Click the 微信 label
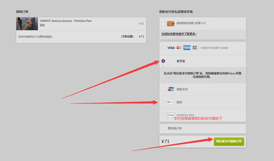This screenshot has height=161, width=274. tap(179, 102)
